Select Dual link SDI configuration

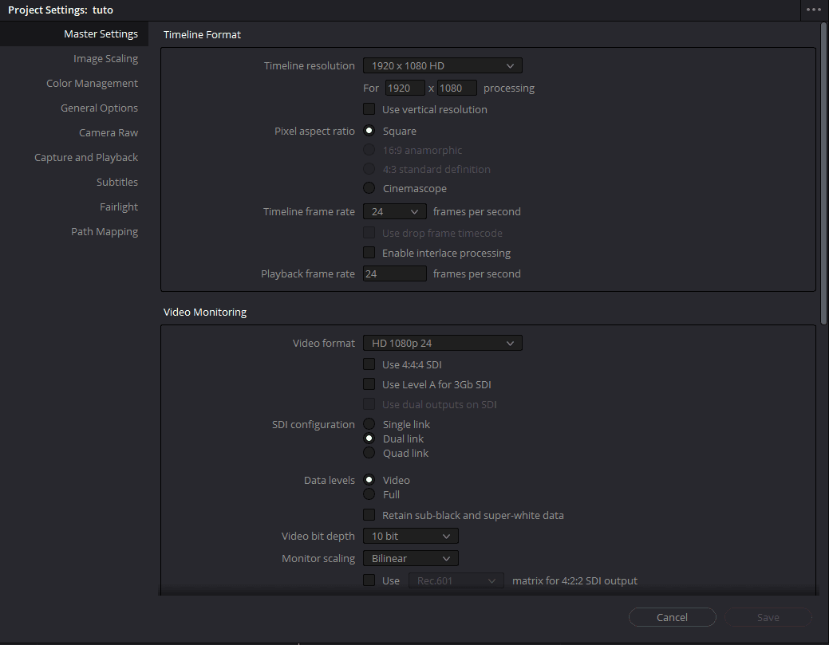(369, 439)
